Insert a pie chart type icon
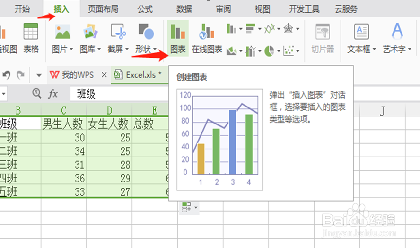420x248 pixels. pos(270,50)
